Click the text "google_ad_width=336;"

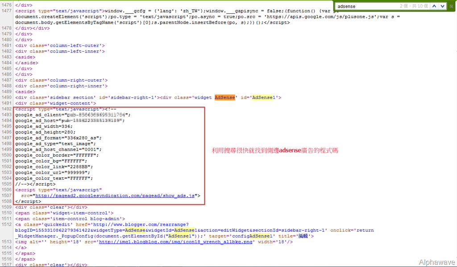coord(44,126)
